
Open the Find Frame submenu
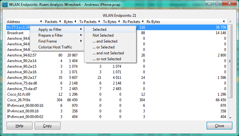point(57,41)
